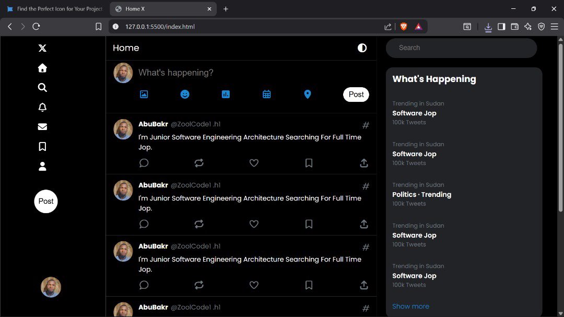This screenshot has width=564, height=317.
Task: Retweet the third AbuBakr tweet
Action: pyautogui.click(x=199, y=285)
